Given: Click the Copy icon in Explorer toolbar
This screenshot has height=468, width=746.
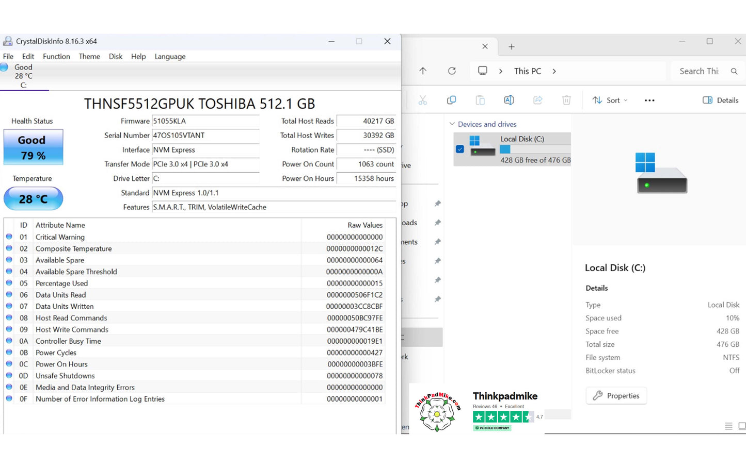Looking at the screenshot, I should pyautogui.click(x=451, y=100).
